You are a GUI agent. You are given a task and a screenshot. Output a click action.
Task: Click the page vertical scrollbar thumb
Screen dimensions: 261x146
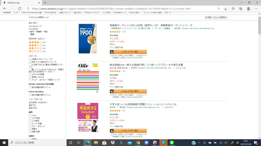259,25
